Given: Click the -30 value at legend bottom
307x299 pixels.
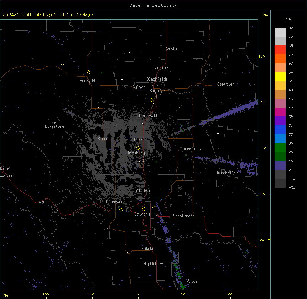Looking at the screenshot, I should (292, 188).
